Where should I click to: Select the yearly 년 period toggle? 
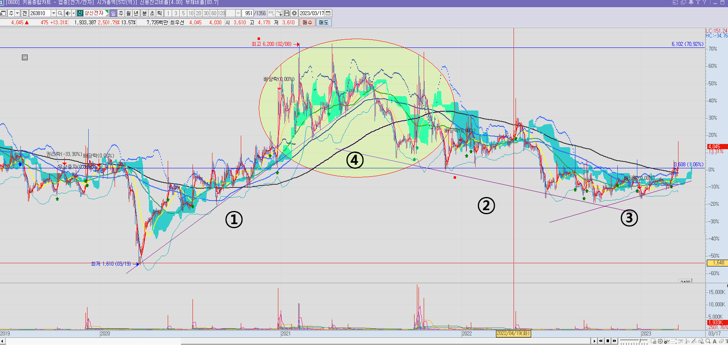click(x=136, y=13)
